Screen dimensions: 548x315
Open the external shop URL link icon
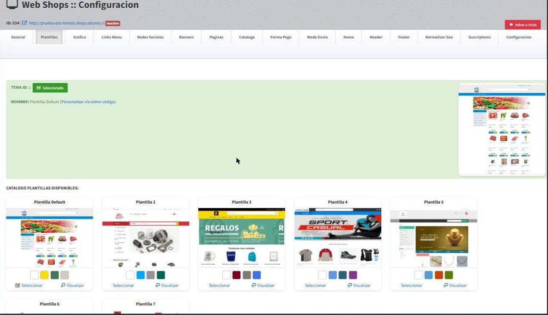[x=25, y=23]
